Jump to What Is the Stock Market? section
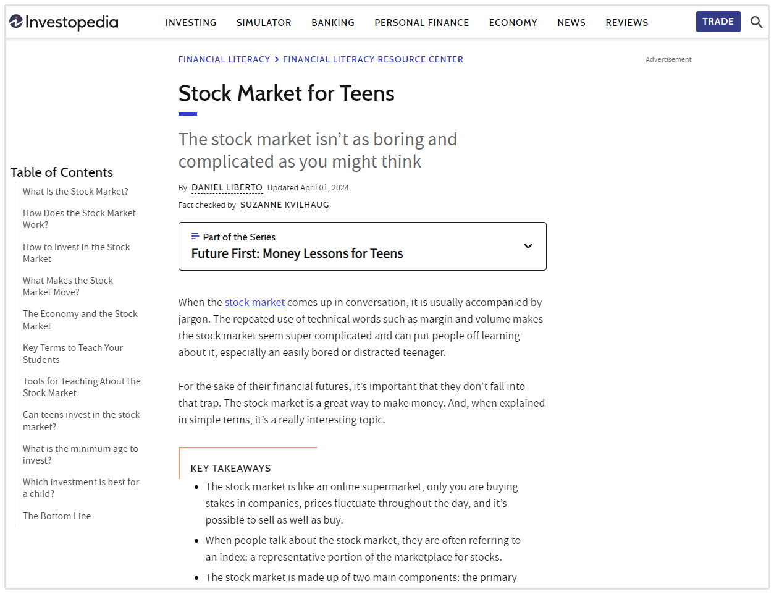The width and height of the screenshot is (774, 594). point(75,192)
